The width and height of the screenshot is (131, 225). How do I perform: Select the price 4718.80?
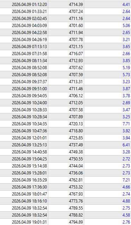[x=76, y=131]
